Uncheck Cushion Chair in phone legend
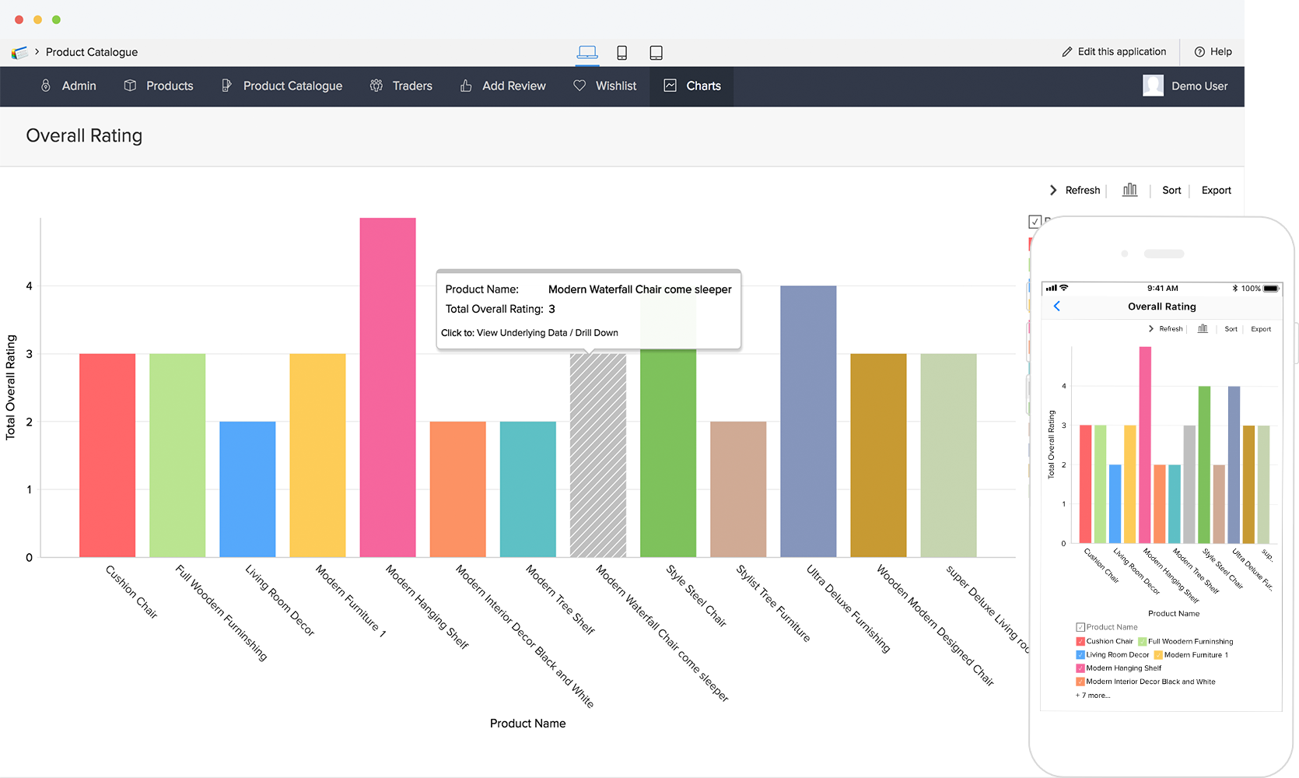Viewport: 1299px width, 778px height. pyautogui.click(x=1080, y=642)
